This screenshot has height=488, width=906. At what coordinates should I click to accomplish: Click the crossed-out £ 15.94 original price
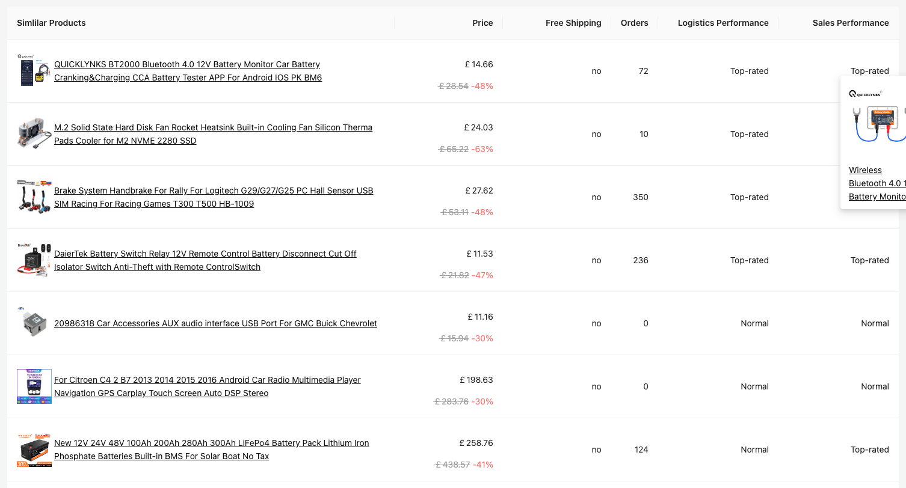[x=454, y=338]
